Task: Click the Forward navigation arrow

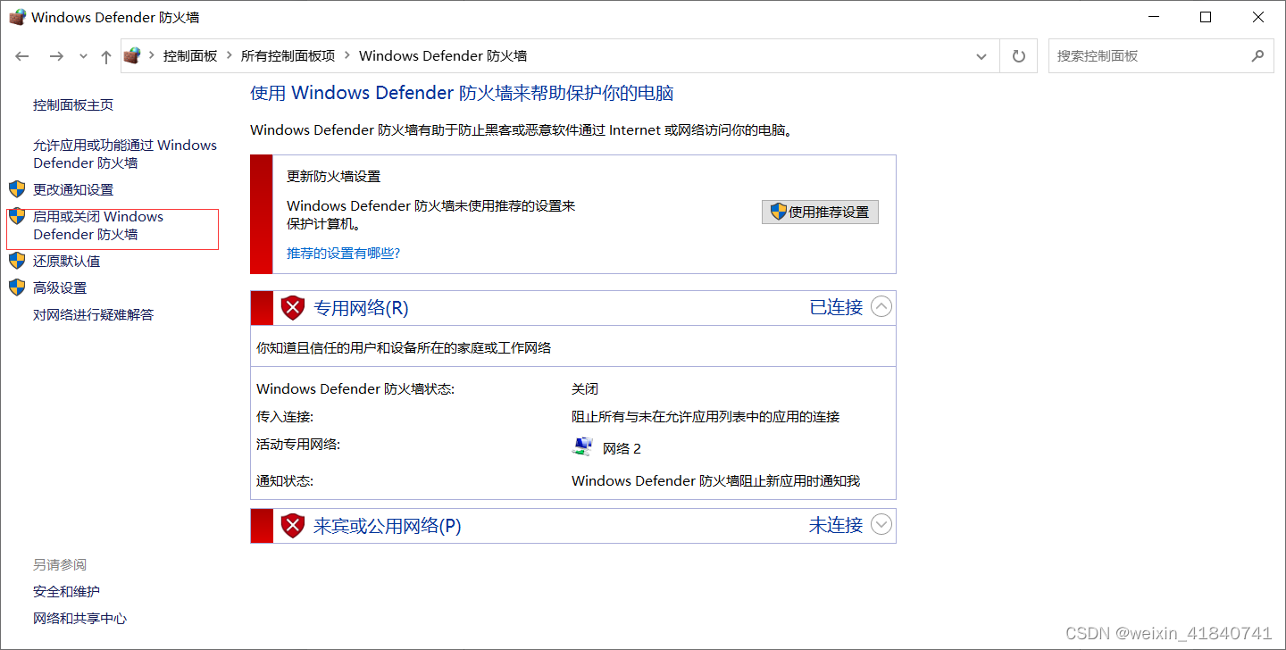Action: 56,56
